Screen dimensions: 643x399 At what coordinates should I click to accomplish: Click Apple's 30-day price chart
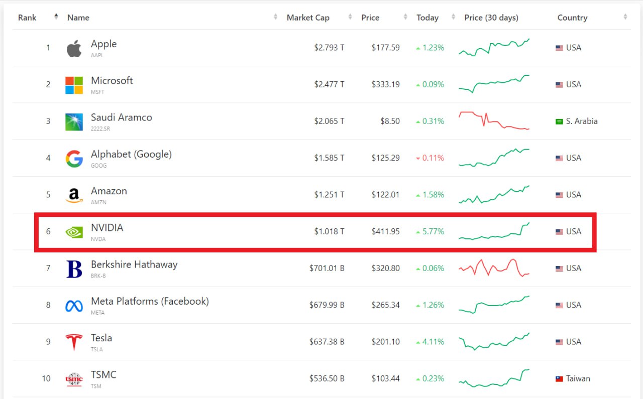pos(494,47)
